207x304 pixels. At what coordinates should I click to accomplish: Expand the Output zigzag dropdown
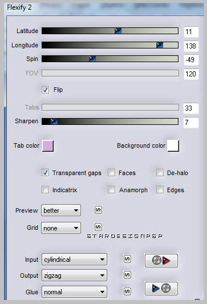(x=74, y=275)
